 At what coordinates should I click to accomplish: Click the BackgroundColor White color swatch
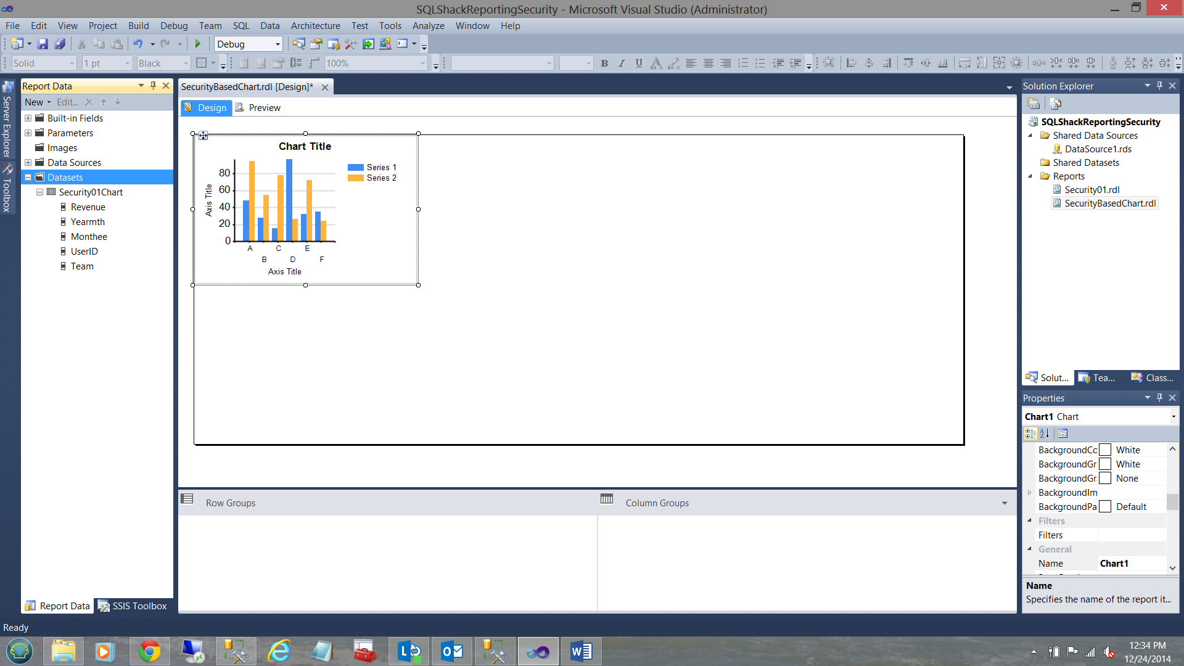pos(1106,450)
